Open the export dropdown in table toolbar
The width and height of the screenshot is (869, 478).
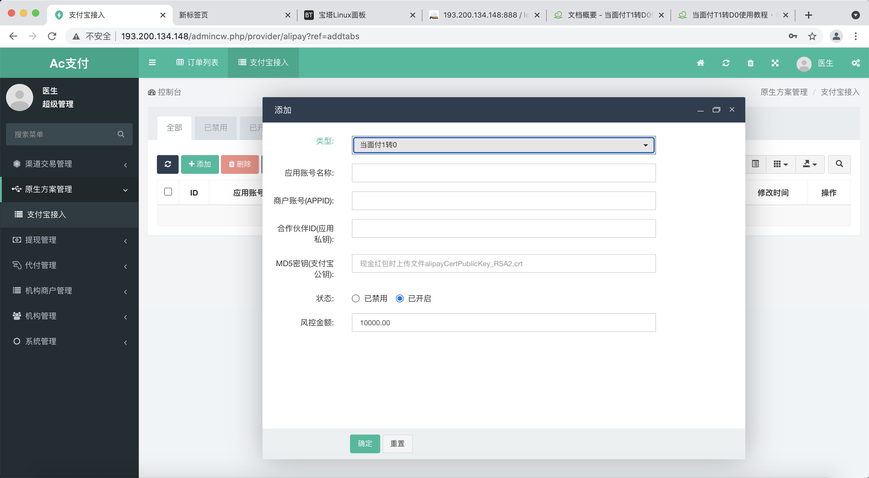pos(810,164)
